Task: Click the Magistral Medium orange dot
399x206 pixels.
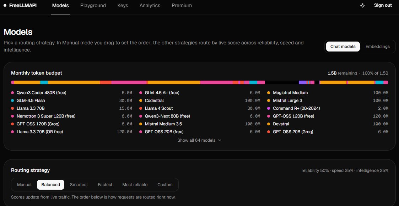Action: [269, 93]
